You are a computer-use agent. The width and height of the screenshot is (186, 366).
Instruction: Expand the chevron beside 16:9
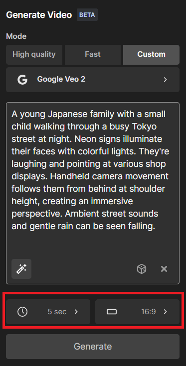[166, 312]
